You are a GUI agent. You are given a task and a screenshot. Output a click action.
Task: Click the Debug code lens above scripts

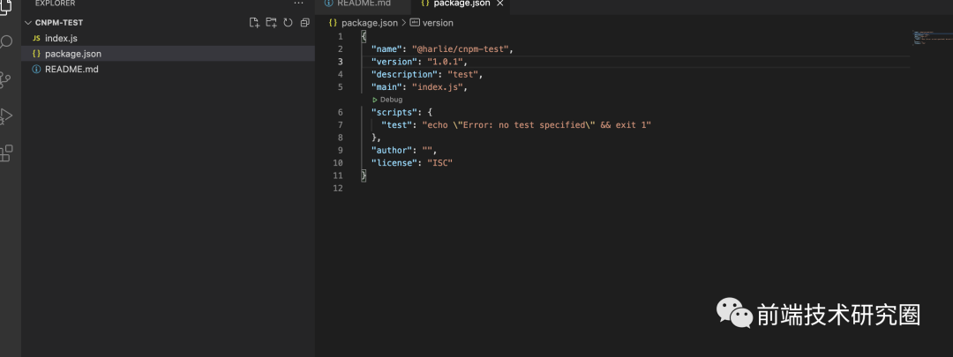pos(387,100)
